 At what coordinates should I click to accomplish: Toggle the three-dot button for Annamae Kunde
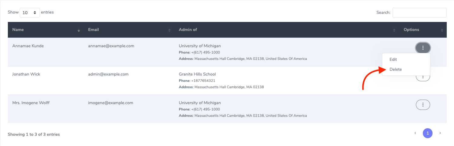(x=423, y=48)
